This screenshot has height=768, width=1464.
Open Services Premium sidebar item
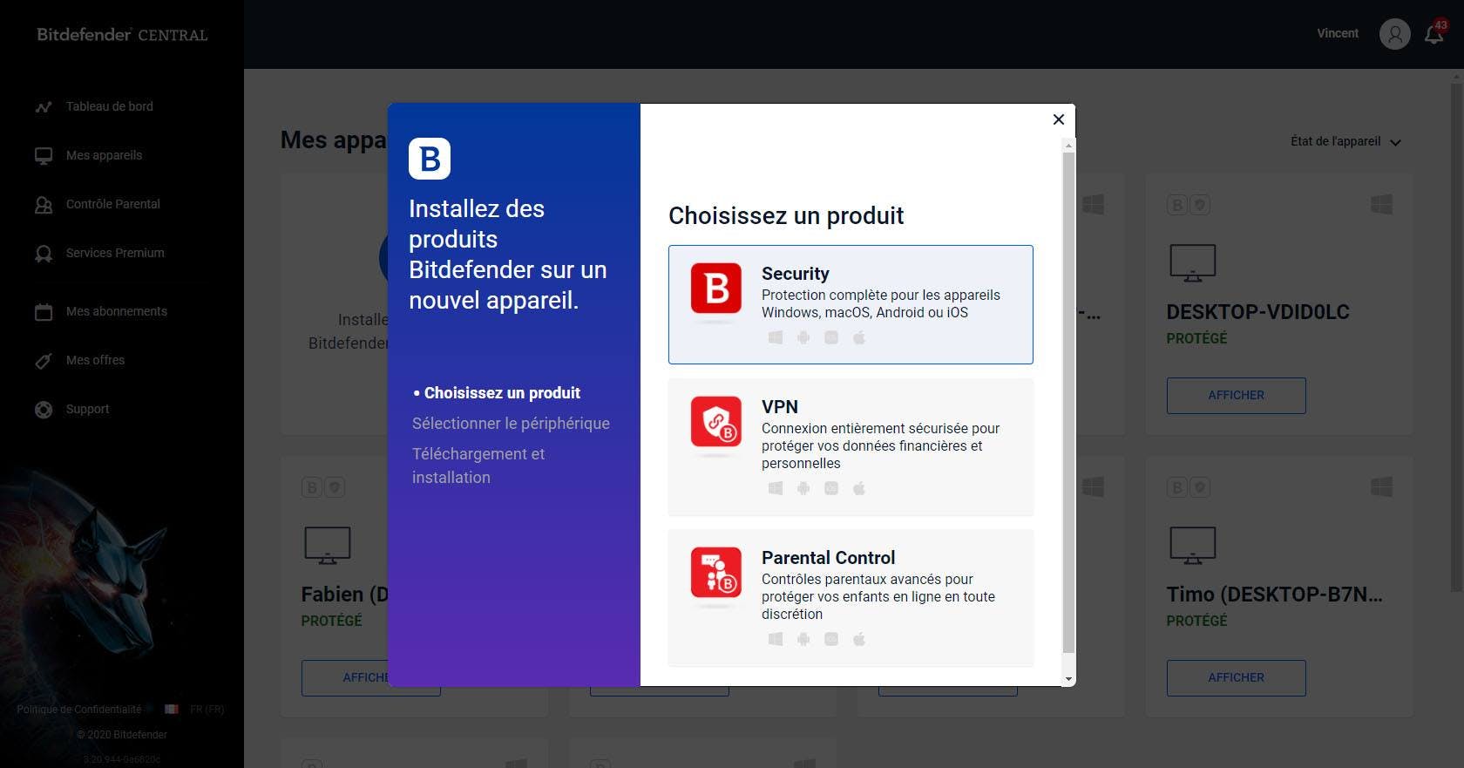pos(115,253)
